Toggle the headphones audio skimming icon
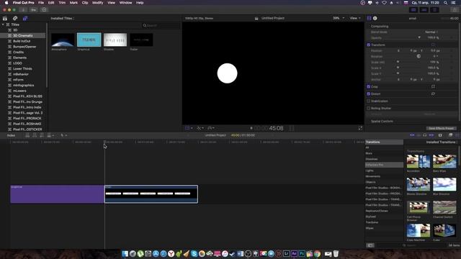This screenshot has height=259, width=461. (424, 135)
